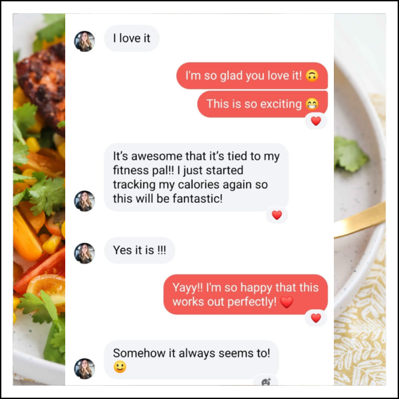
Task: Click the add reaction emoji icon at the bottom
Action: [x=265, y=382]
